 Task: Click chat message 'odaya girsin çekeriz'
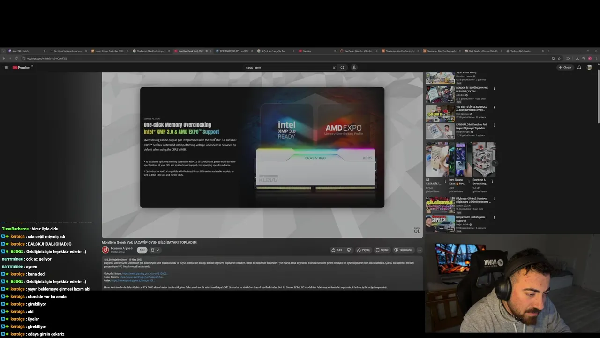click(46, 334)
